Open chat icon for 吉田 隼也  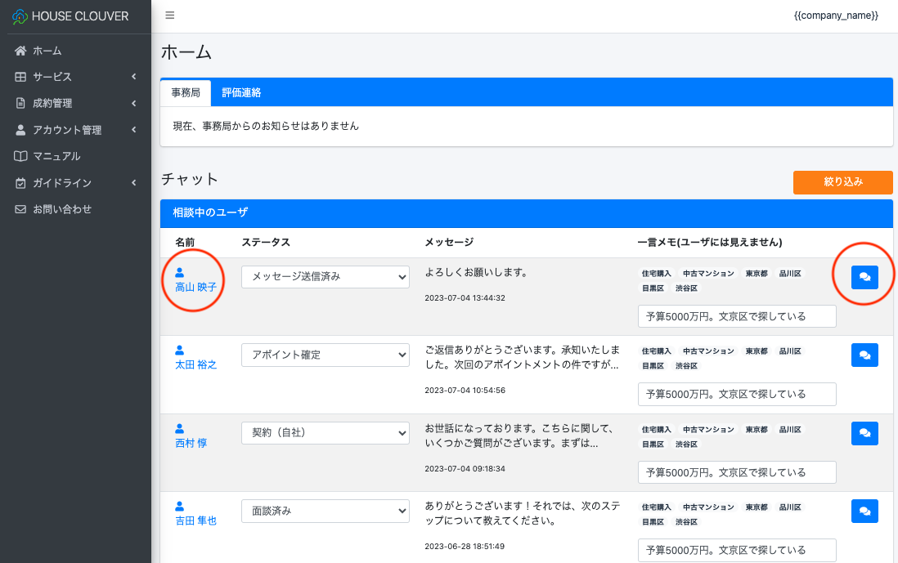click(x=864, y=511)
